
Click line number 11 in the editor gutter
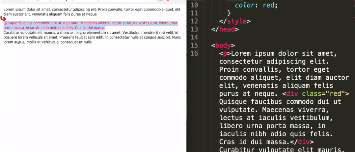click(194, 13)
